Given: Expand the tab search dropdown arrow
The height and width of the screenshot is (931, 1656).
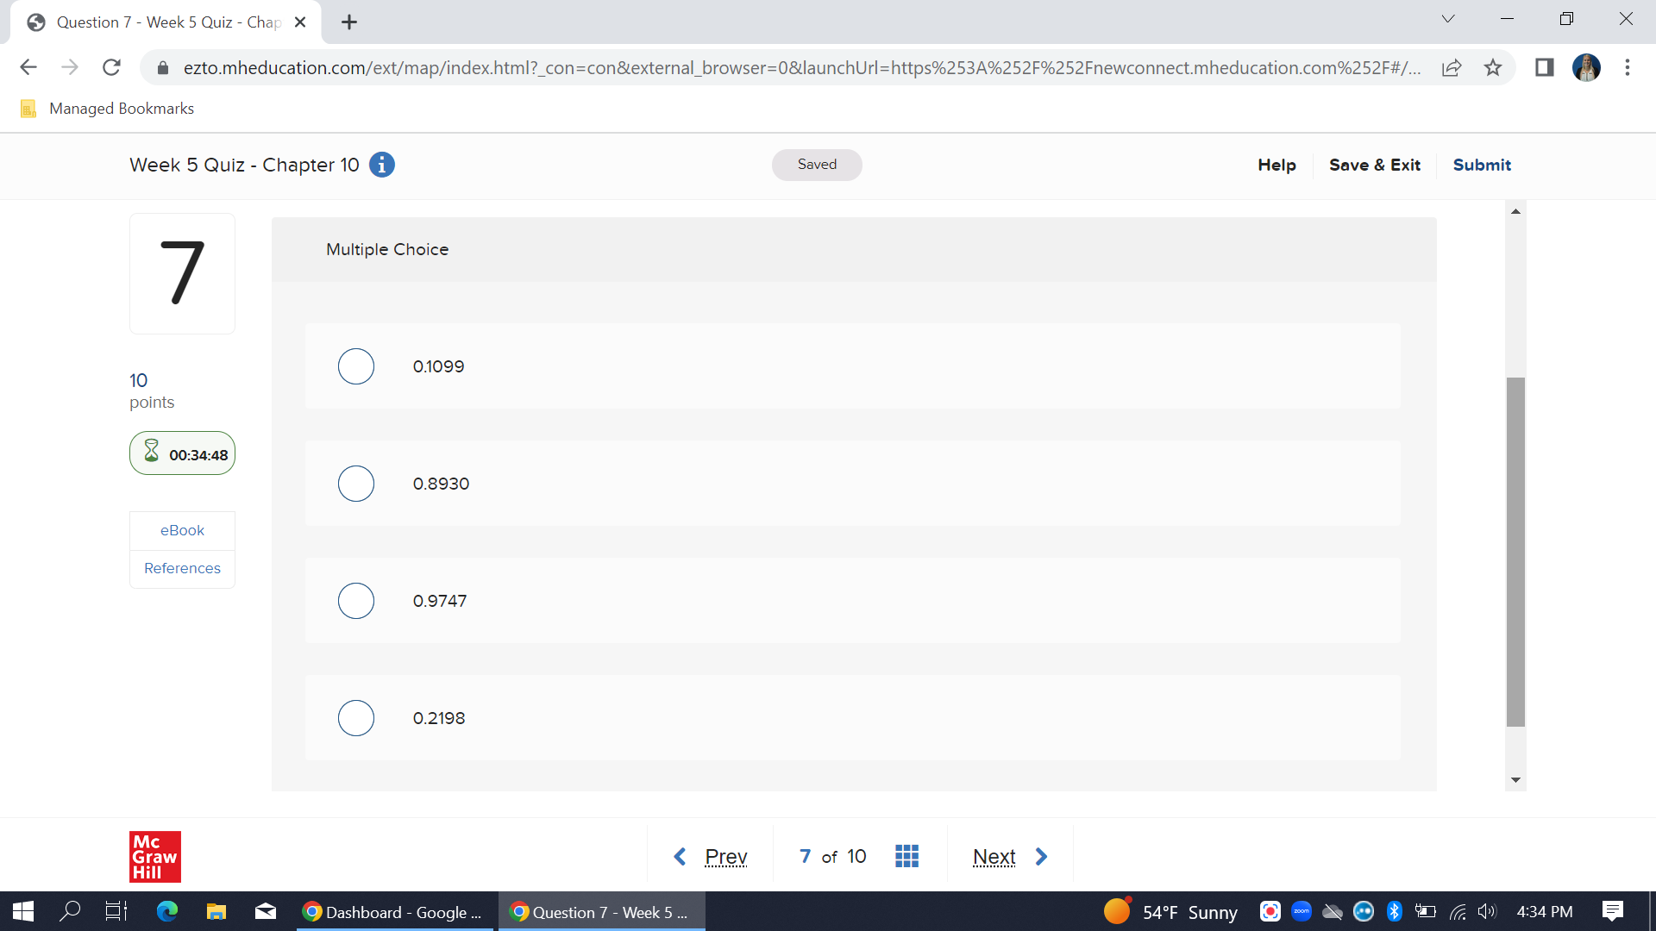Looking at the screenshot, I should [x=1447, y=19].
